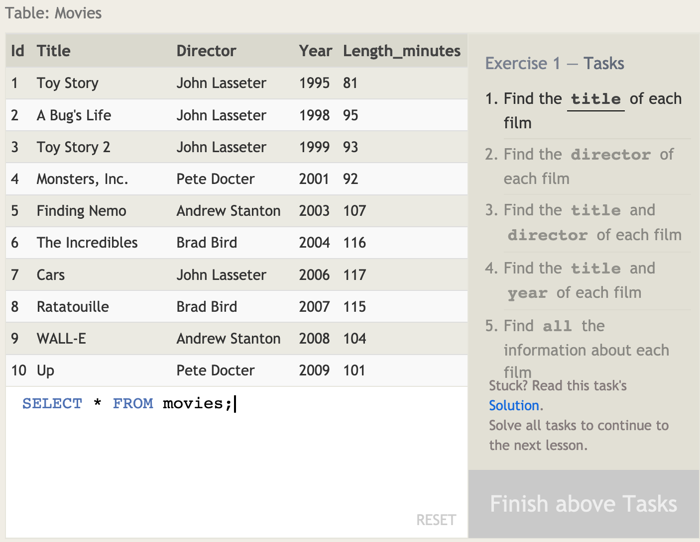Click the length value 107

(x=354, y=211)
